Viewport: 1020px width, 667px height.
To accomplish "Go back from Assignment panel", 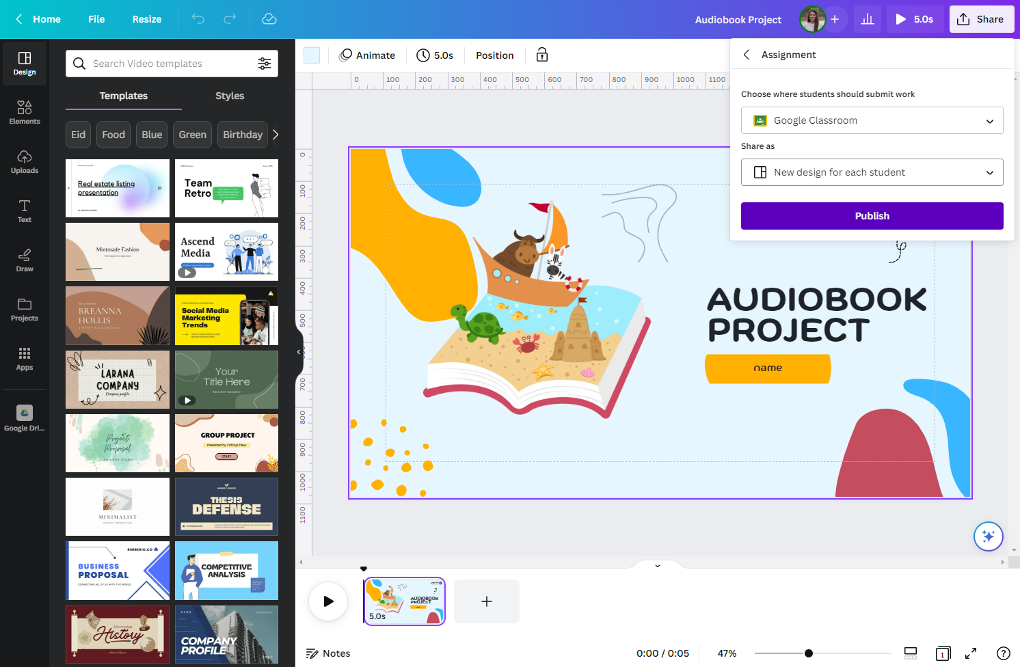I will 747,55.
